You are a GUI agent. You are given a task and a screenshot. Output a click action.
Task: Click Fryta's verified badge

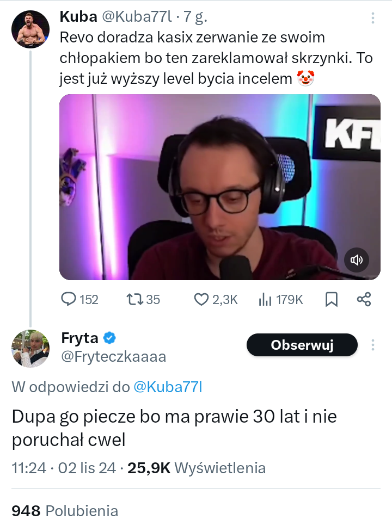coord(110,338)
